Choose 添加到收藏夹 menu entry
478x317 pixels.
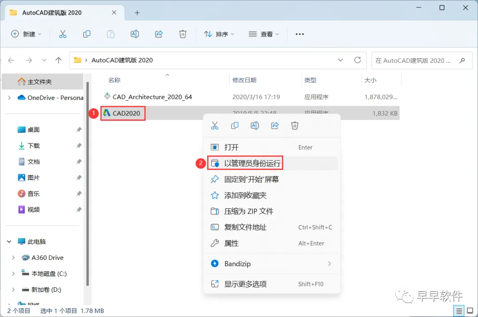tap(272, 195)
